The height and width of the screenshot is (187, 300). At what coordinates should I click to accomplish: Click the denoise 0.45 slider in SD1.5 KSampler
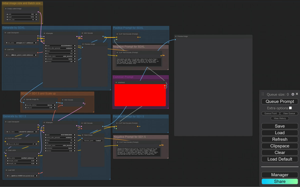pos(60,151)
